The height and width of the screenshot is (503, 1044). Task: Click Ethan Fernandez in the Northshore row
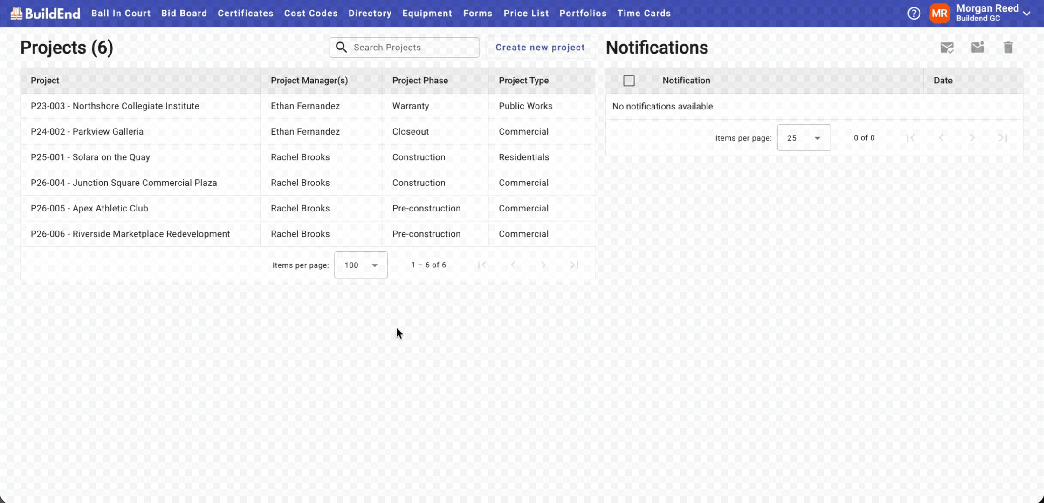[305, 106]
